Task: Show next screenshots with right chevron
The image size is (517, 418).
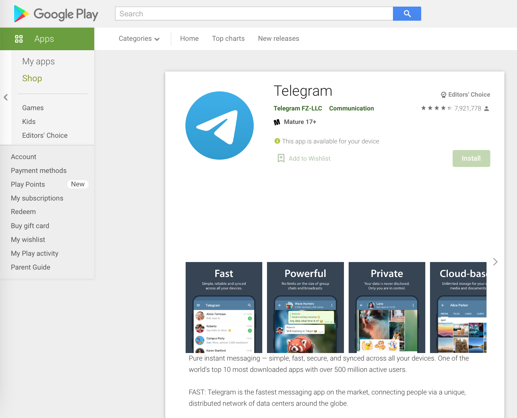Action: pos(495,262)
